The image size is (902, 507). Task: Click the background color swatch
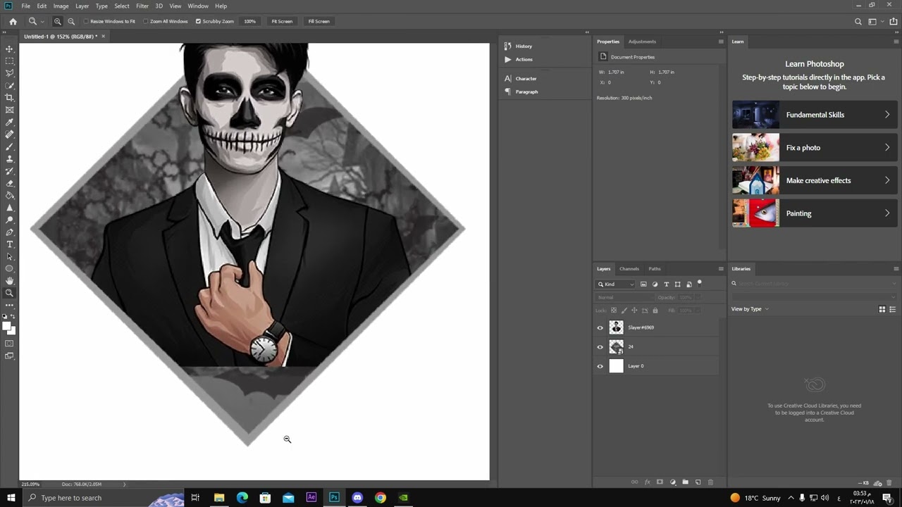point(12,330)
